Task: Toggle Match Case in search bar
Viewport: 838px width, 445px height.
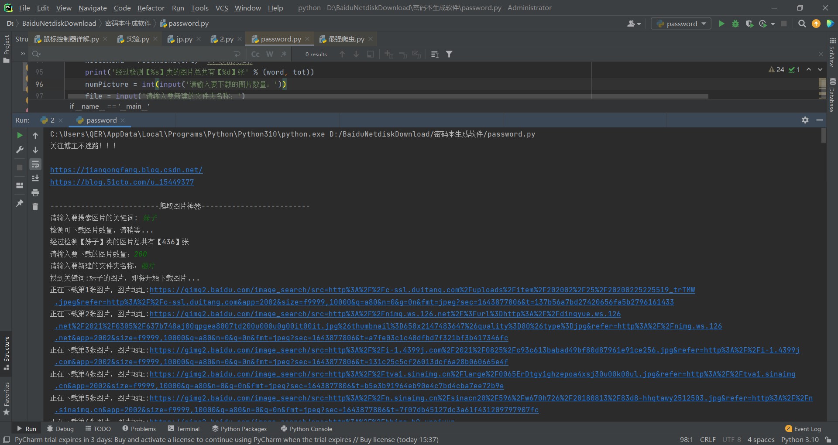Action: coord(255,54)
